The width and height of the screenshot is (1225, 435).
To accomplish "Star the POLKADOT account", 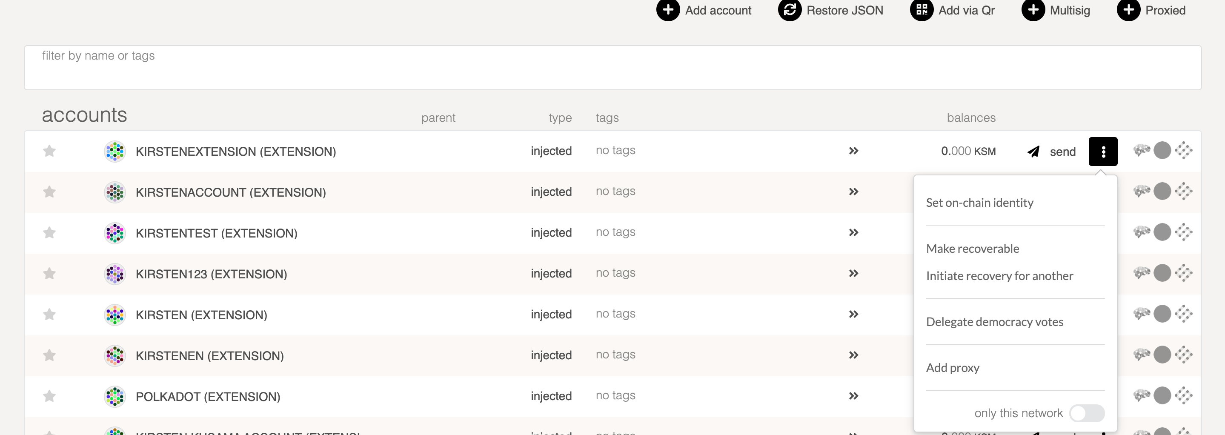I will tap(49, 395).
